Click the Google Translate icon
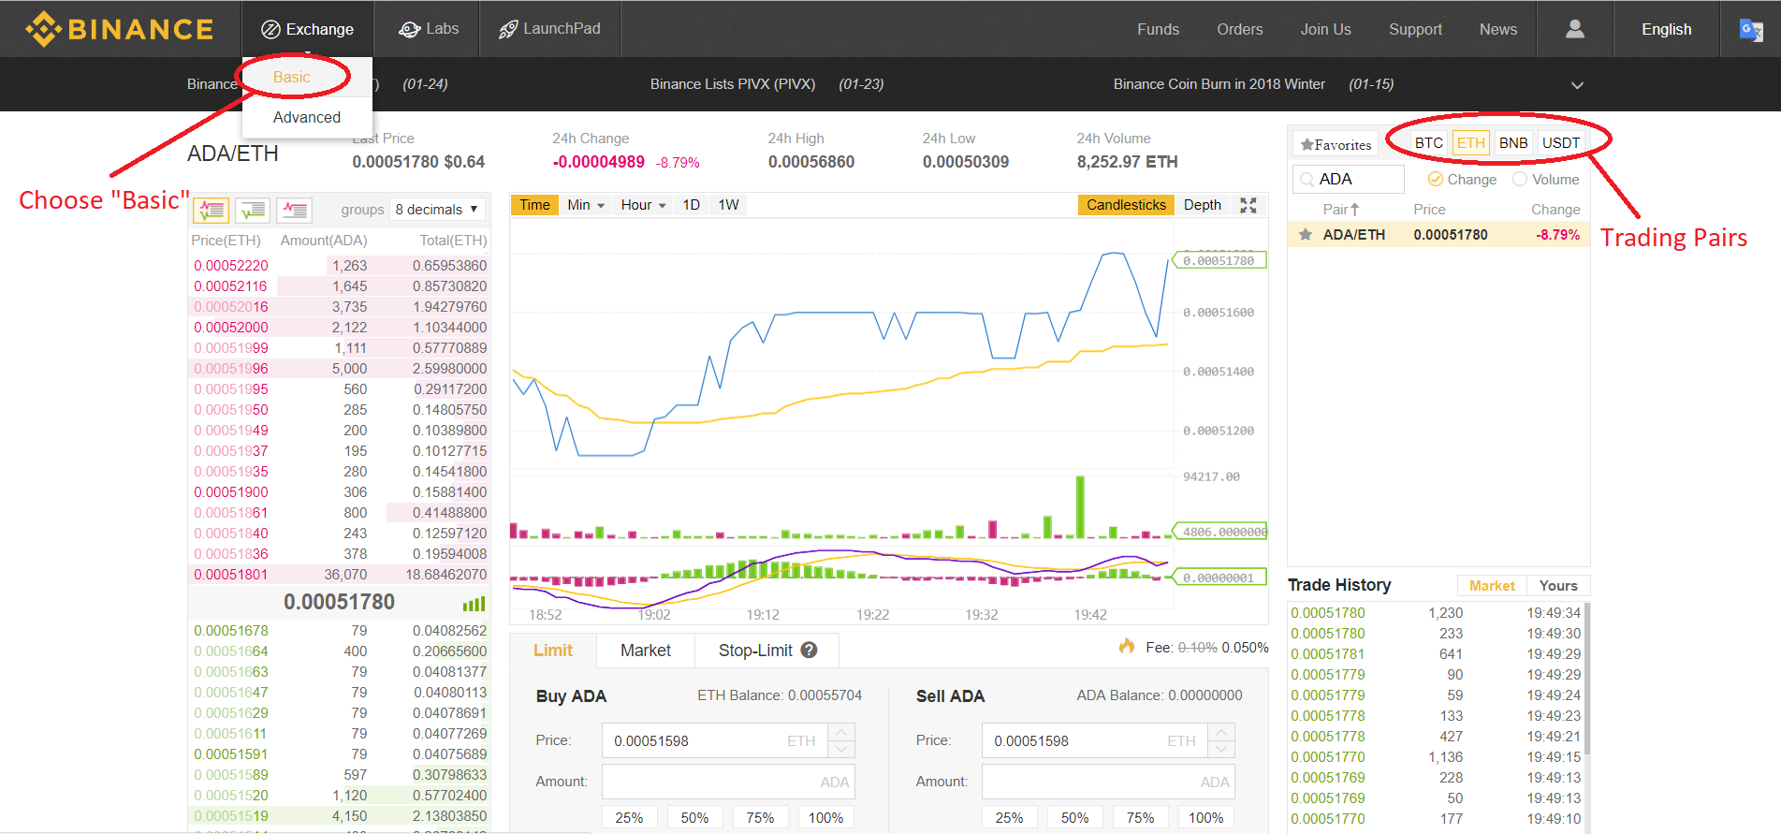 pyautogui.click(x=1751, y=30)
